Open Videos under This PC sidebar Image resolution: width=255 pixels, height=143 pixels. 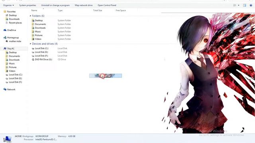click(x=12, y=71)
